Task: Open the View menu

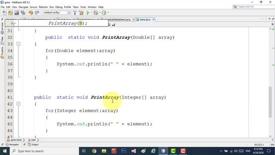Action: tap(15, 7)
